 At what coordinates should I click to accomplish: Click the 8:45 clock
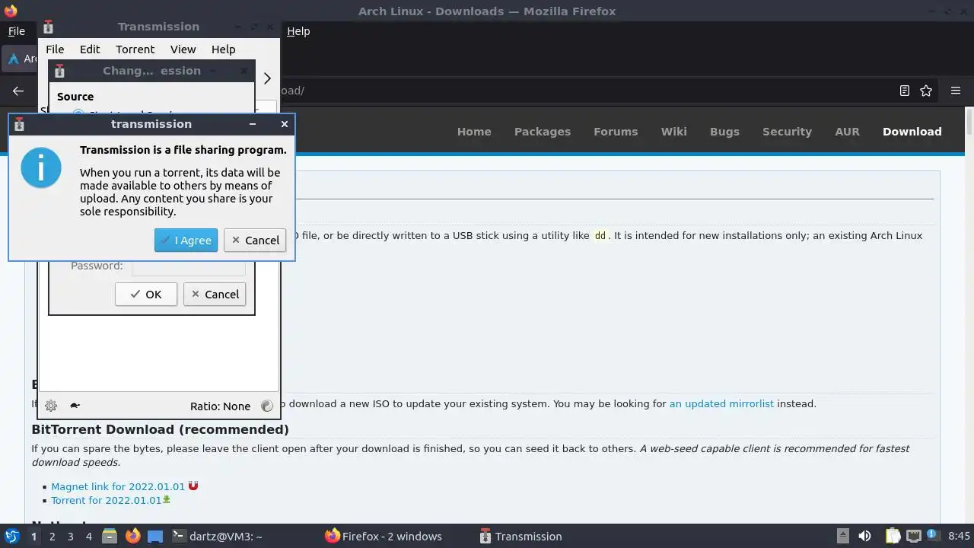click(x=959, y=537)
